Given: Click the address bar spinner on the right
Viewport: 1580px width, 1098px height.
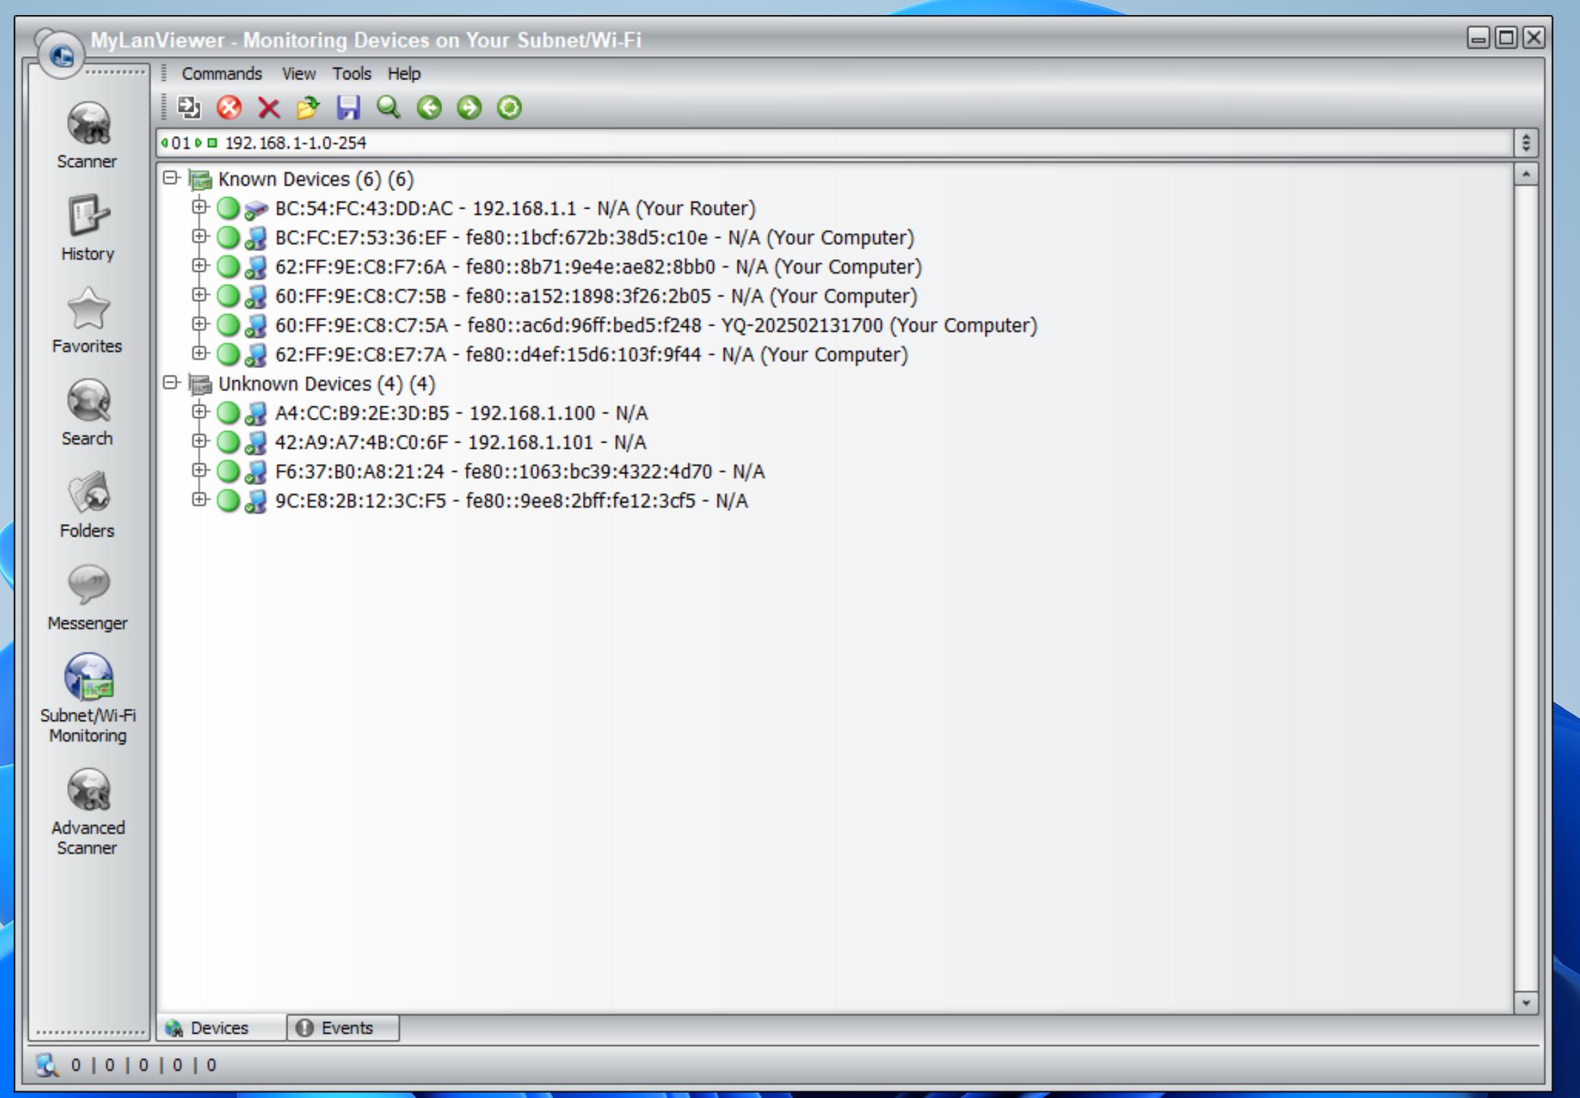Looking at the screenshot, I should point(1526,143).
